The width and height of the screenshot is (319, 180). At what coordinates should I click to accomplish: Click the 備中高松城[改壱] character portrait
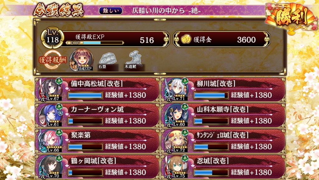pos(49,90)
